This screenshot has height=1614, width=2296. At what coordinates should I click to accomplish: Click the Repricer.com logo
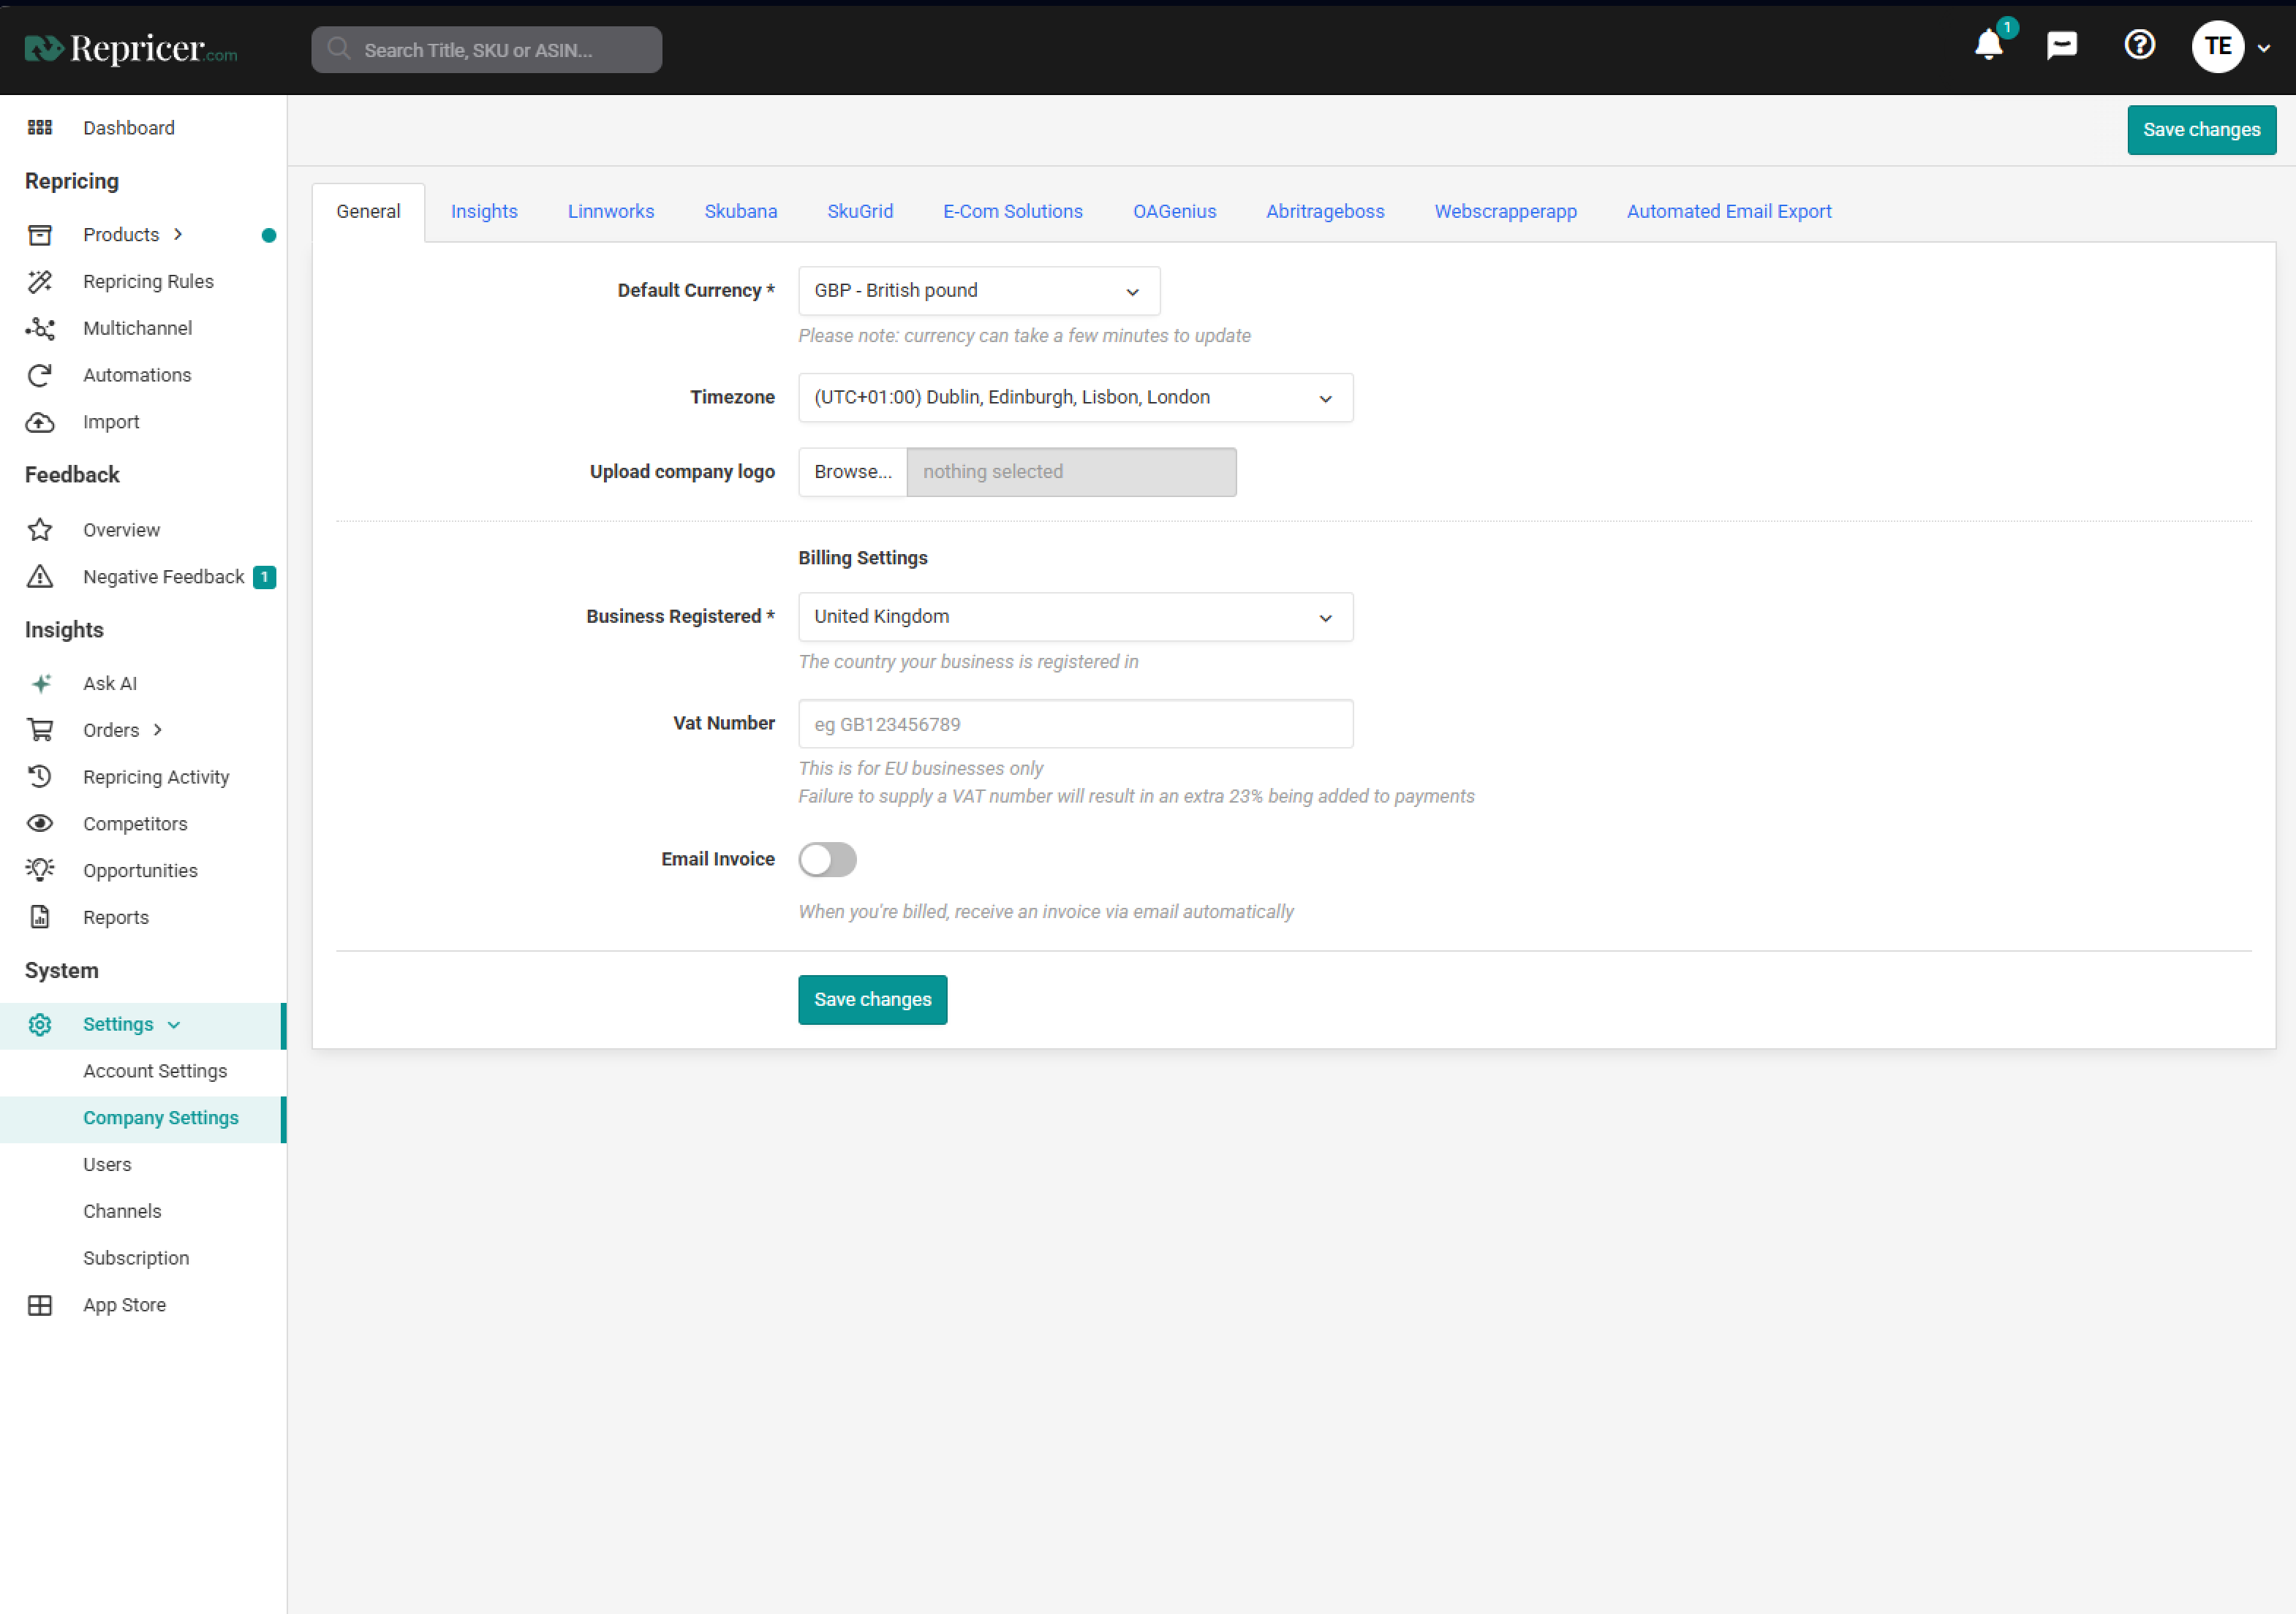131,48
